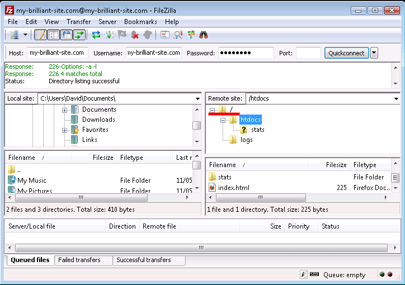Open the directory listing filters dialog
Image resolution: width=405 pixels, height=285 pixels.
point(165,35)
